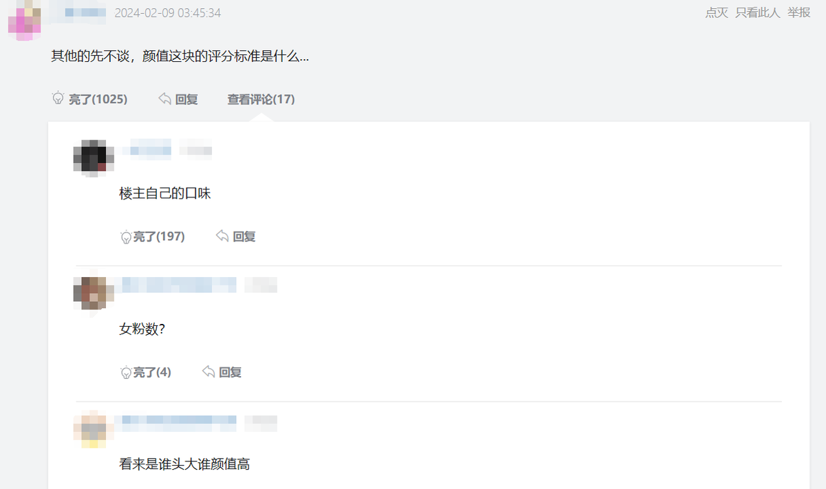Click 点灭 to downvote the comment
The height and width of the screenshot is (489, 826).
[717, 12]
